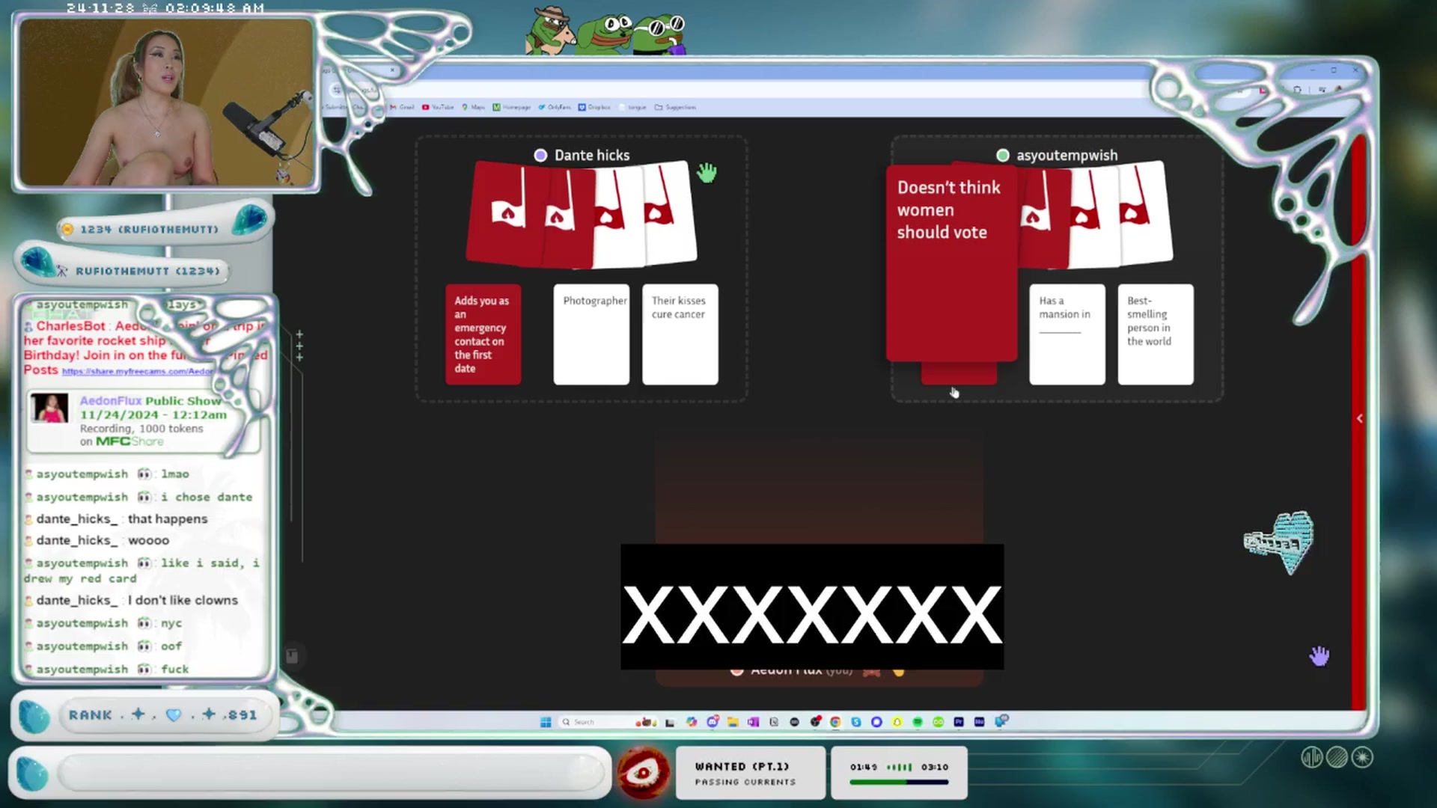Open OneNote from the taskbar

[753, 722]
